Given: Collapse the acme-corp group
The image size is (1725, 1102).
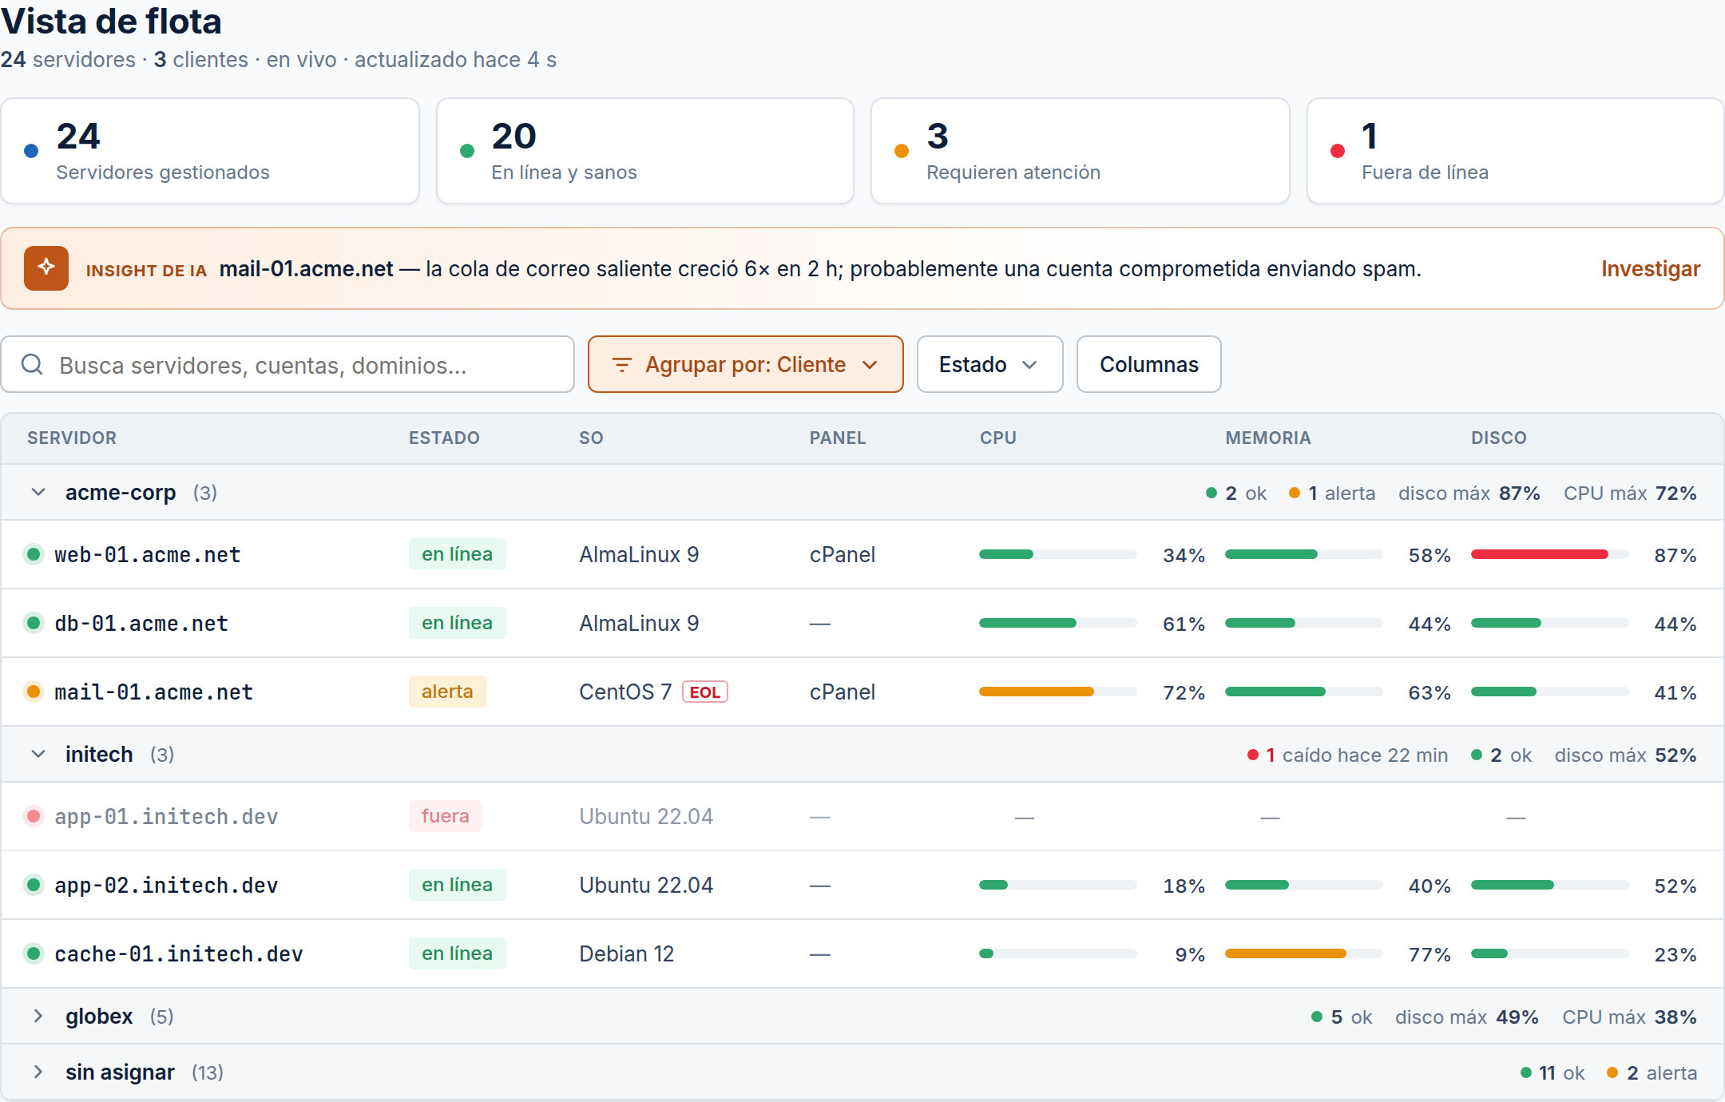Looking at the screenshot, I should point(38,493).
